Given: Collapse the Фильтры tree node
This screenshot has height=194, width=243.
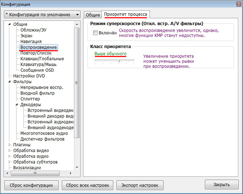Looking at the screenshot, I should [x=10, y=81].
